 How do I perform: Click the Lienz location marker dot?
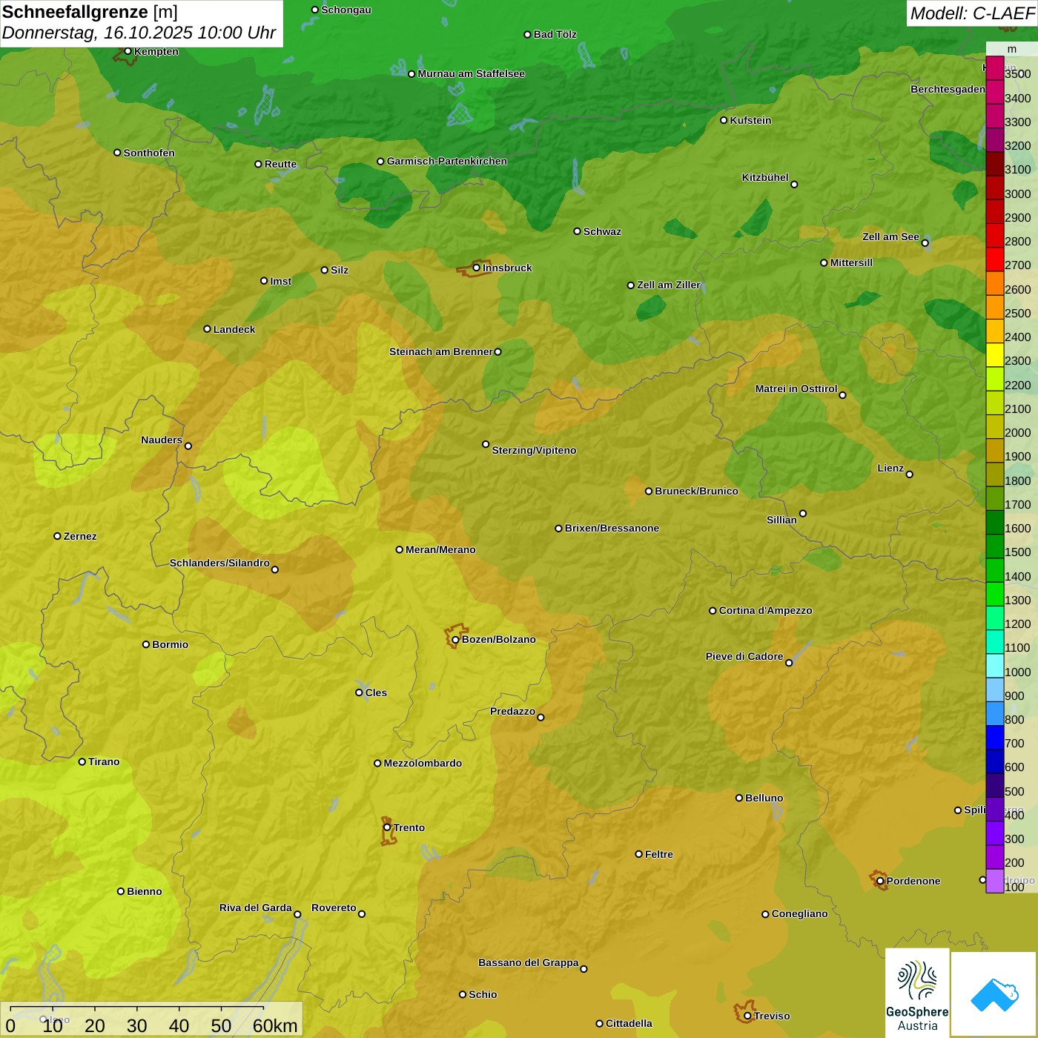tap(910, 475)
